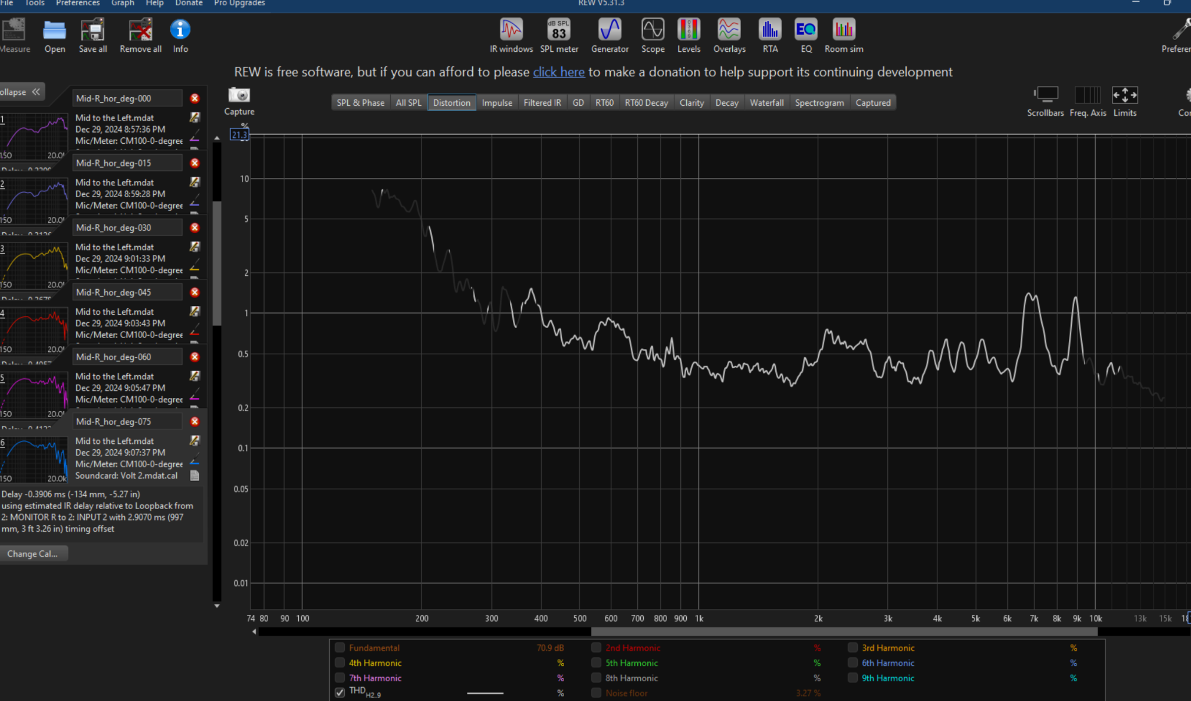Image resolution: width=1191 pixels, height=701 pixels.
Task: Open the Pro Upgrades menu
Action: pyautogui.click(x=239, y=3)
